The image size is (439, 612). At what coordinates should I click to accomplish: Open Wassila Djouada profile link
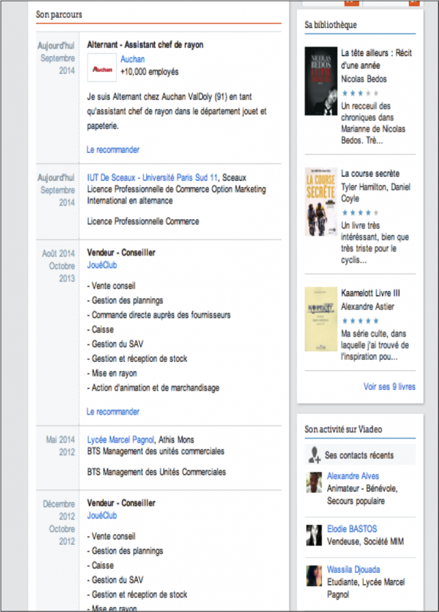353,569
